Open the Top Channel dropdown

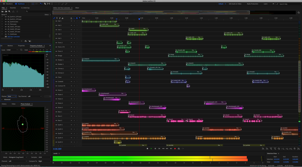click(x=35, y=96)
